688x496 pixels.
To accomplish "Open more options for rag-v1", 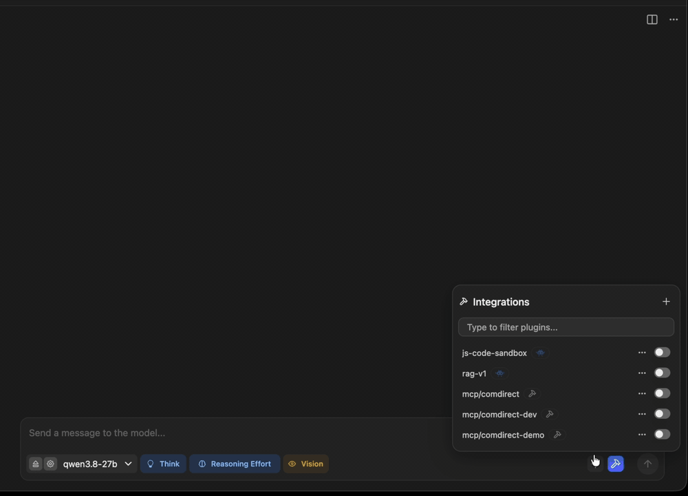I will click(642, 373).
